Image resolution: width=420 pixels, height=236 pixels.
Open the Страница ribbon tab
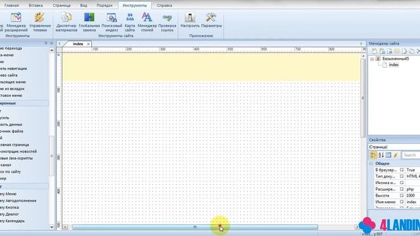coord(62,5)
